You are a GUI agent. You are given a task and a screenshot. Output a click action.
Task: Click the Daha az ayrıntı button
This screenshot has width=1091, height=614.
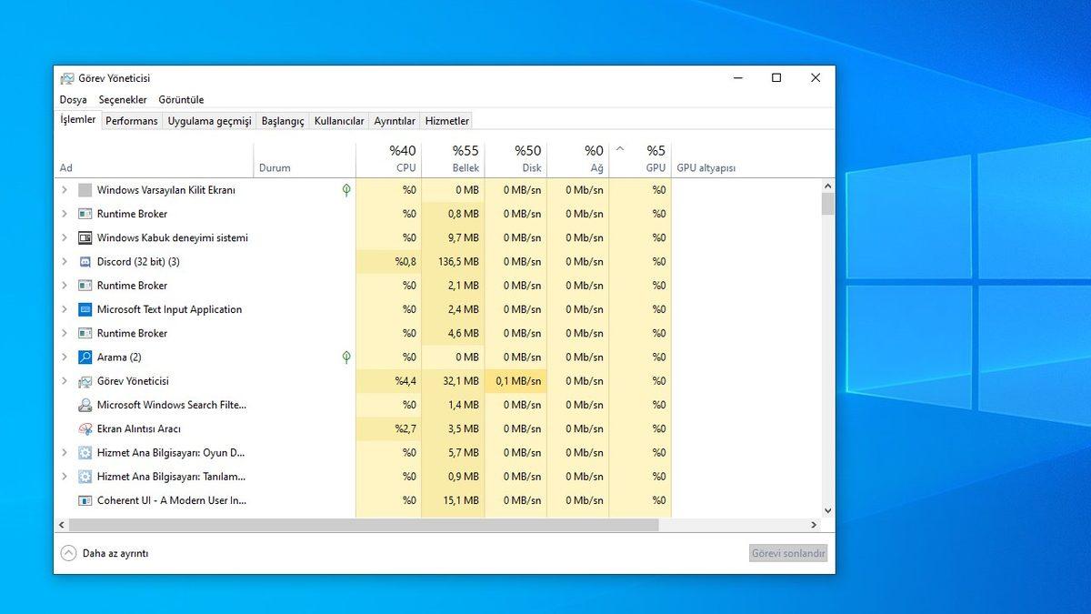coord(103,552)
